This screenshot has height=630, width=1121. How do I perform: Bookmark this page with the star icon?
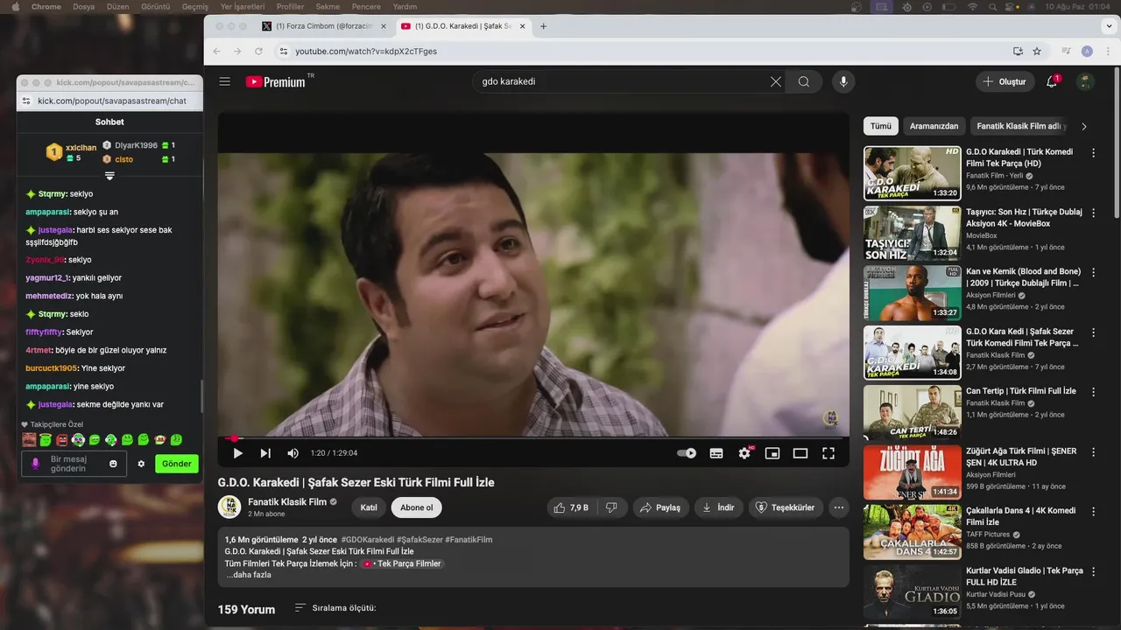coord(1037,52)
